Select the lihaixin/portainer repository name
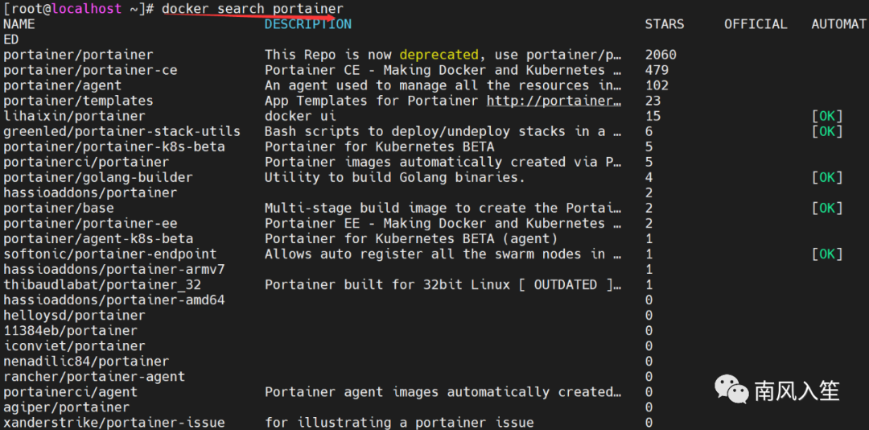This screenshot has width=869, height=430. [x=74, y=117]
